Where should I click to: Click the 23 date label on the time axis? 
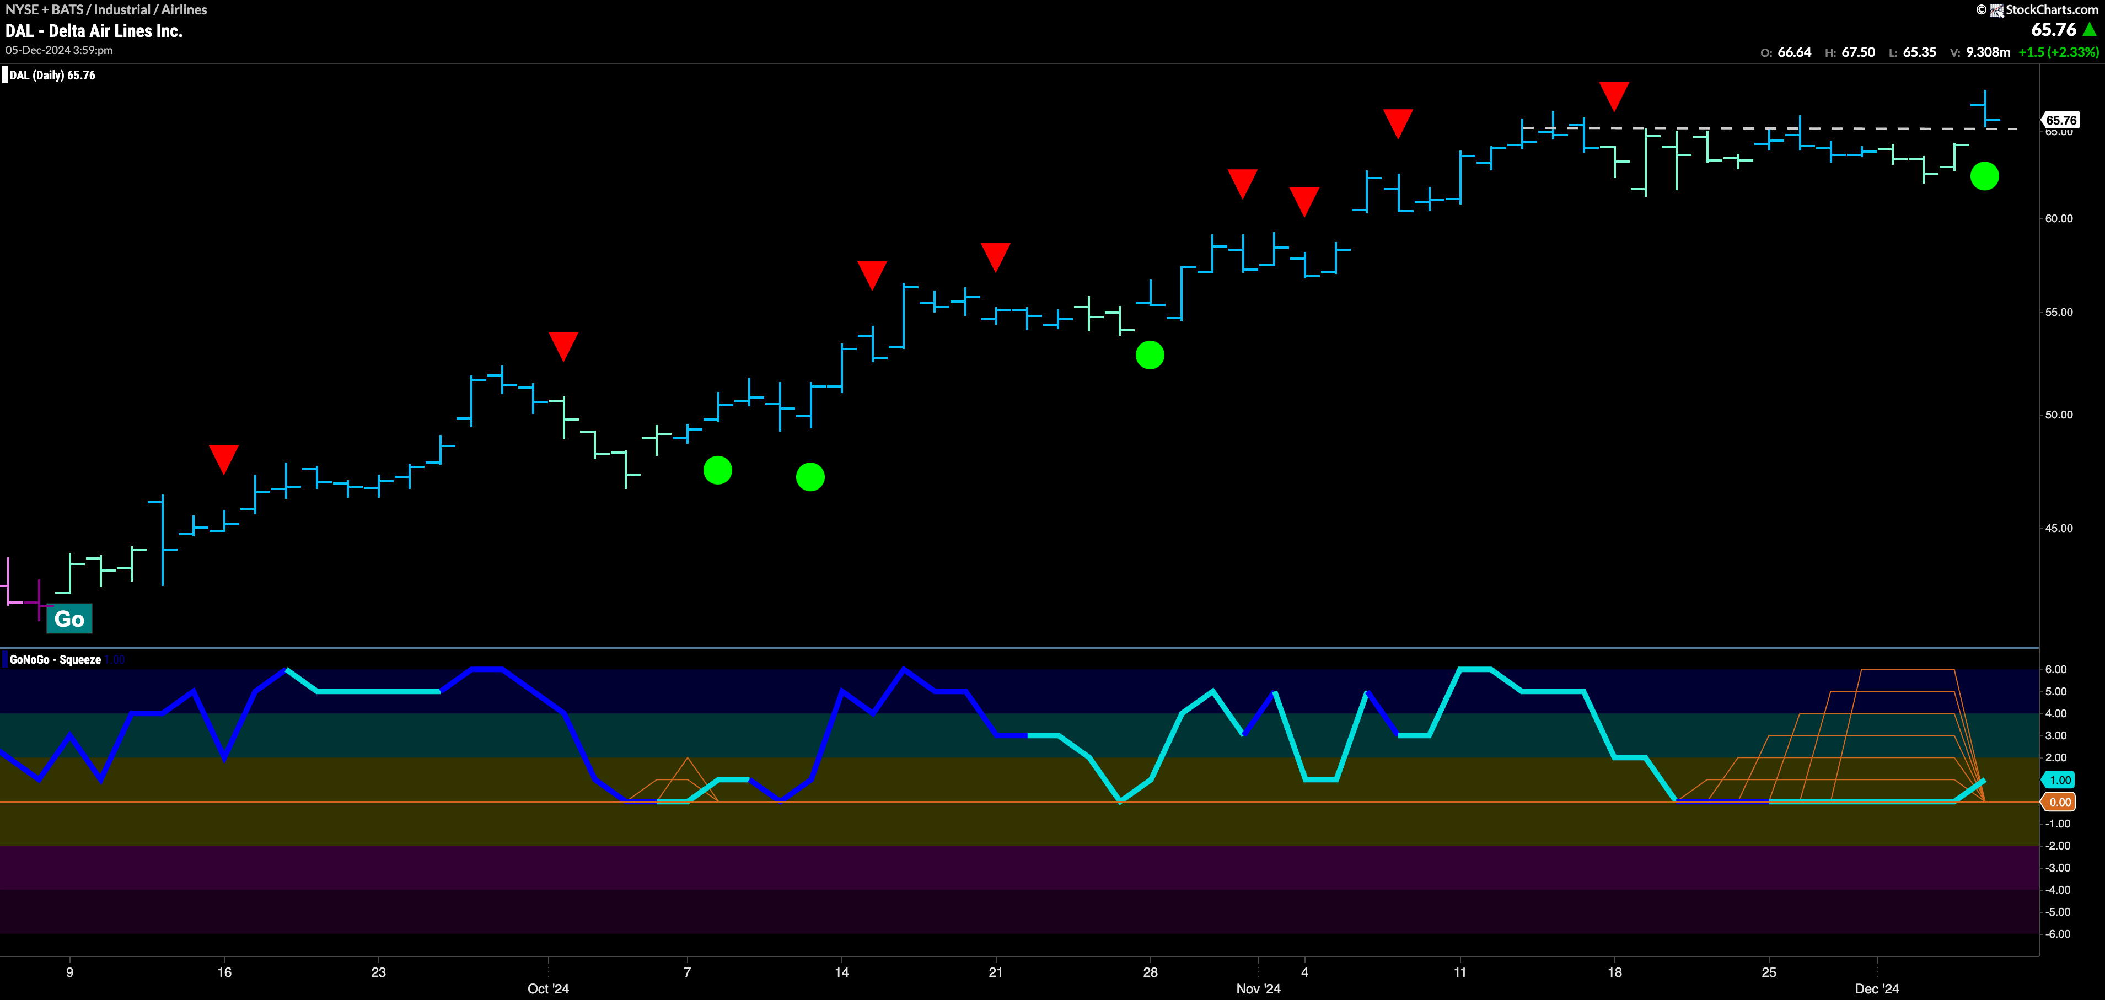pos(378,972)
